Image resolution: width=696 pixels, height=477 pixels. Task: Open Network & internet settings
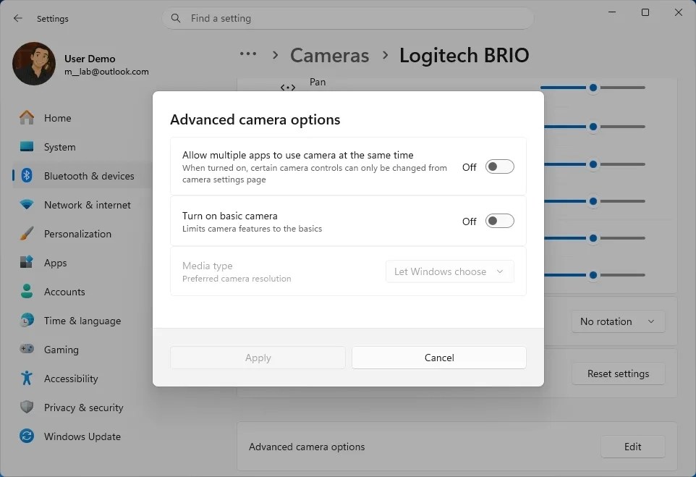tap(82, 205)
